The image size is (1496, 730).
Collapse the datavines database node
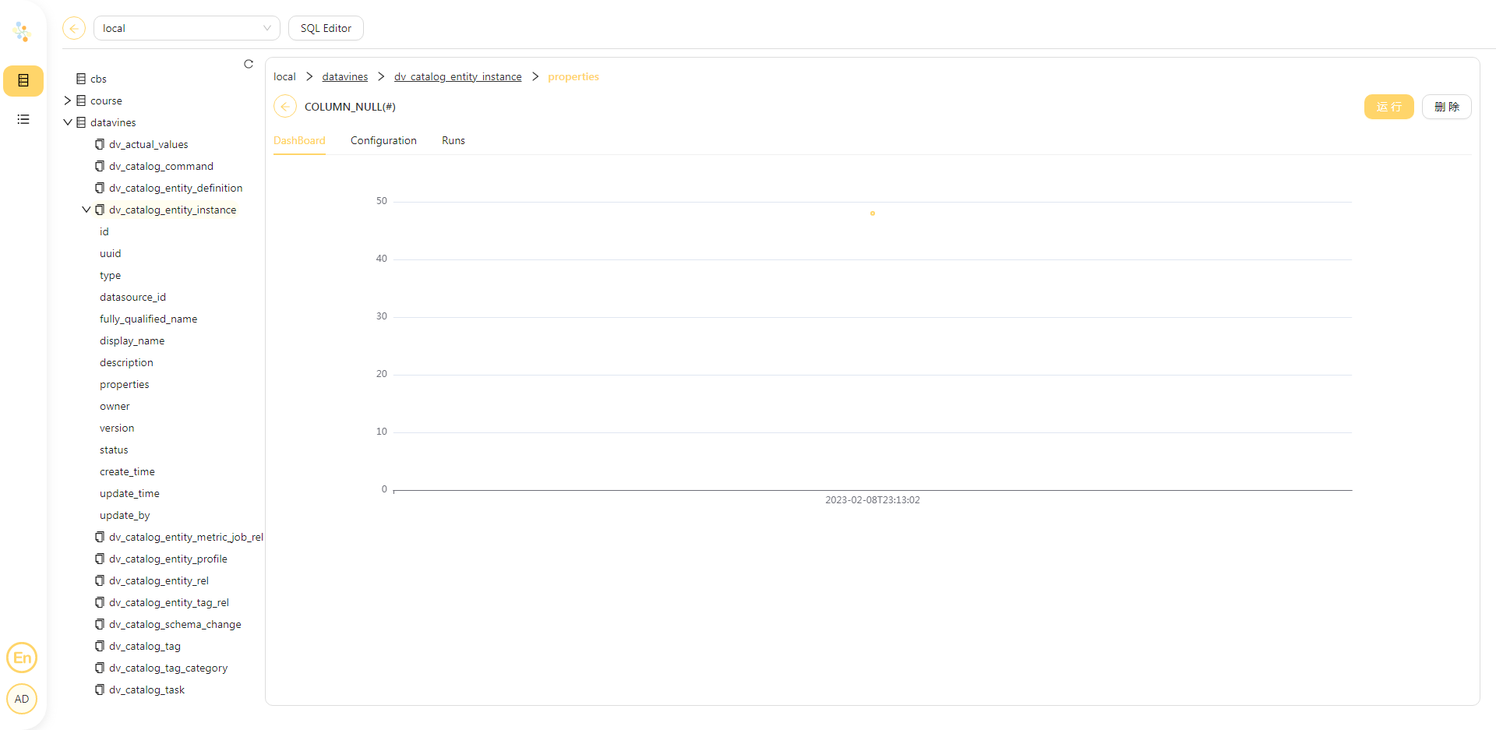coord(68,122)
